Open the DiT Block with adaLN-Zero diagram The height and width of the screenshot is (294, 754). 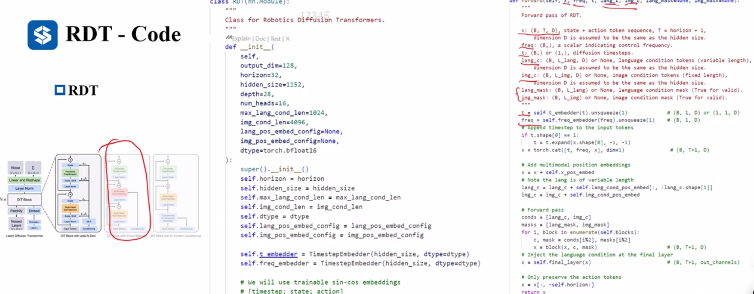click(x=78, y=195)
